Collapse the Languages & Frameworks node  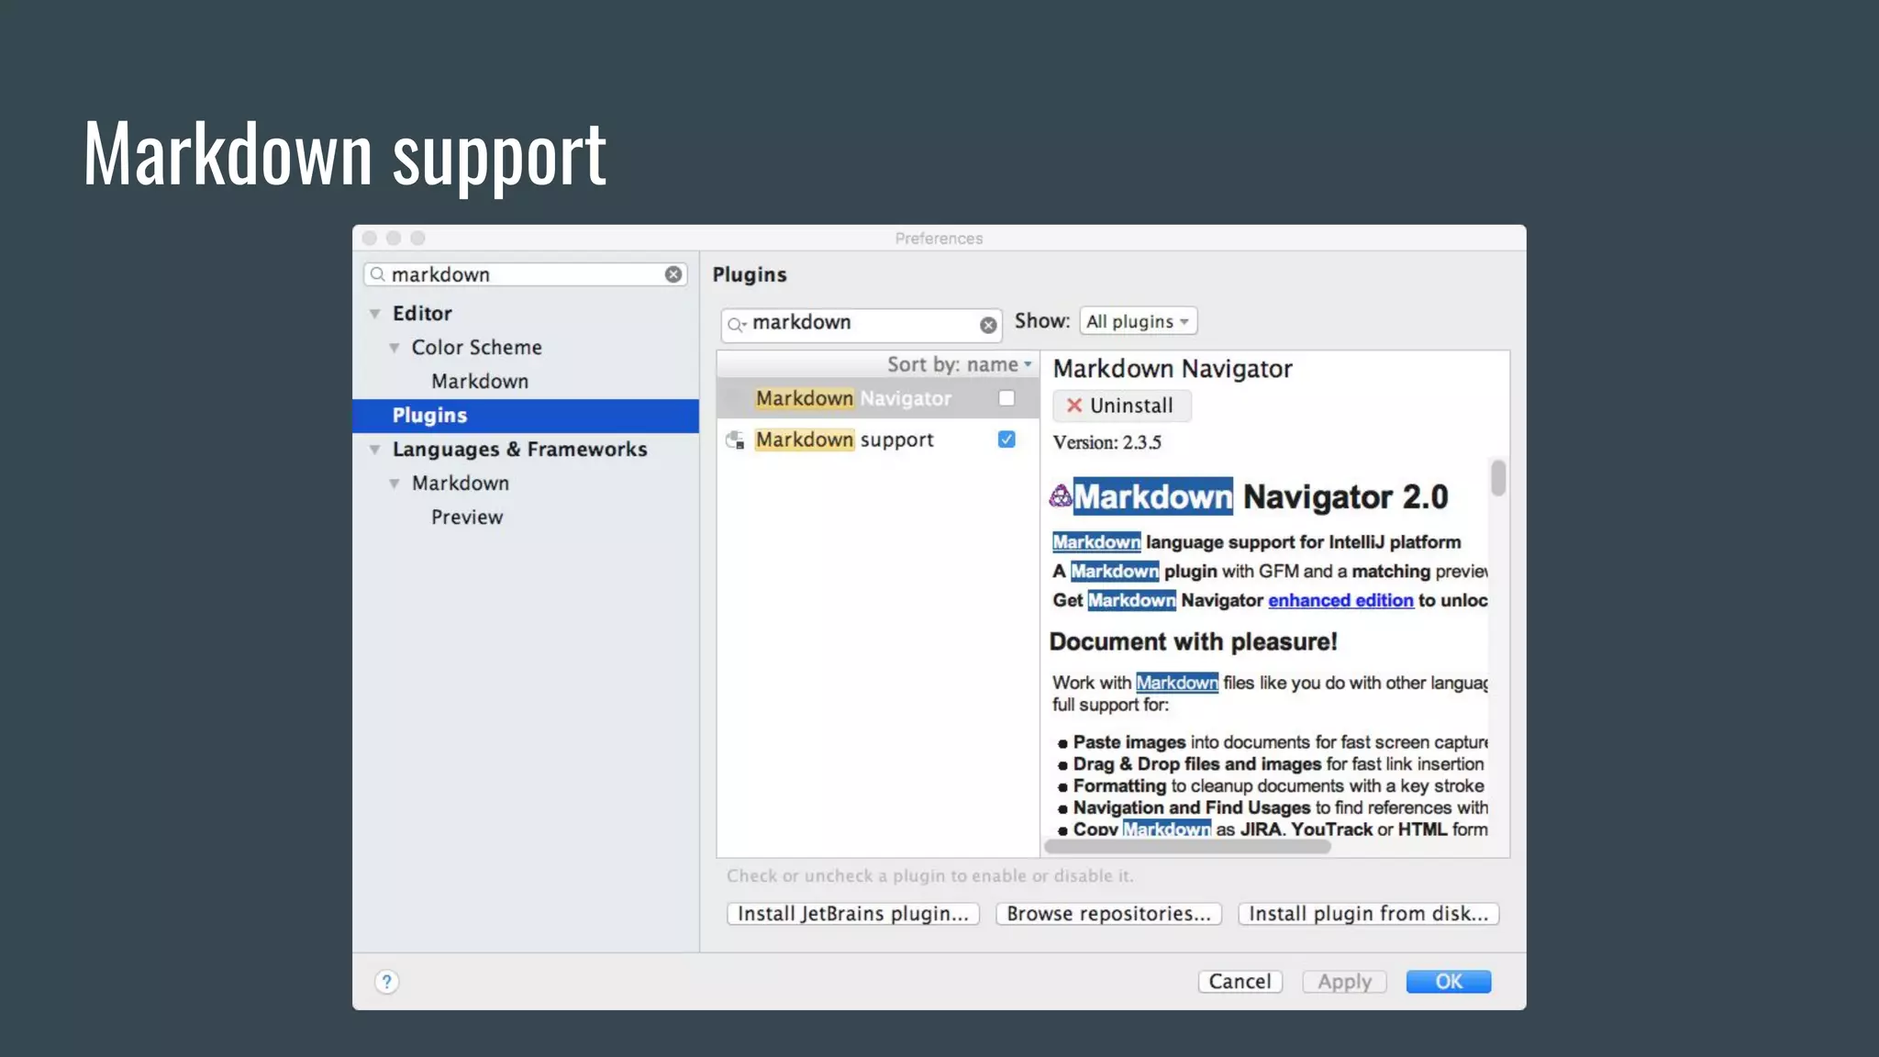[375, 450]
